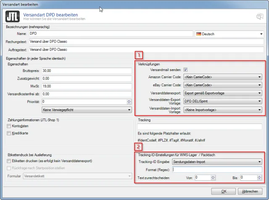Click the 'Verknüpfungen' group label
Screen dimensions: 269x200
[149, 64]
